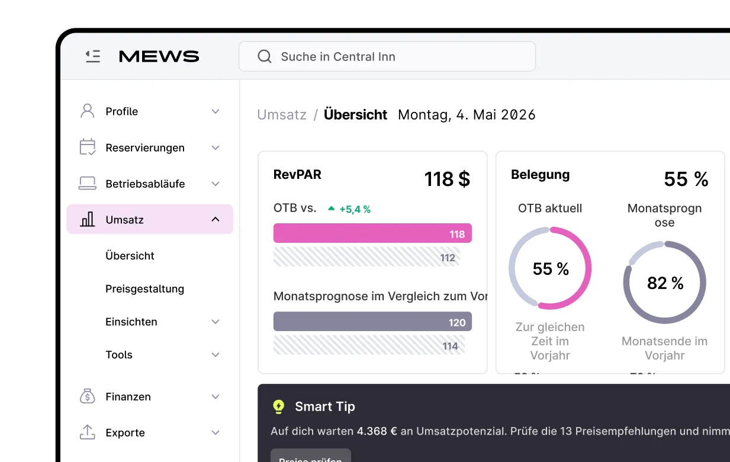The image size is (730, 462).
Task: Click the search field 'Suche in Central Inn'
Action: [x=387, y=56]
